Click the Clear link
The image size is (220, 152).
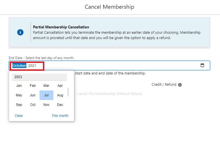(19, 116)
